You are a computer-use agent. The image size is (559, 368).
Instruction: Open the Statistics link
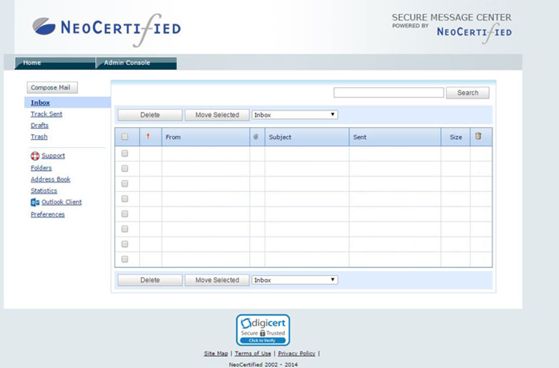pyautogui.click(x=44, y=191)
